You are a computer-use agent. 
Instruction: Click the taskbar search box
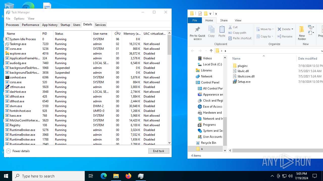[48, 176]
